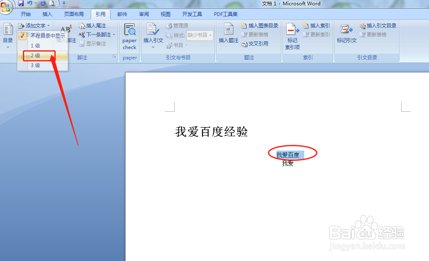Expand the 插入引文 dropdown arrow
Image resolution: width=429 pixels, height=261 pixels.
click(153, 47)
